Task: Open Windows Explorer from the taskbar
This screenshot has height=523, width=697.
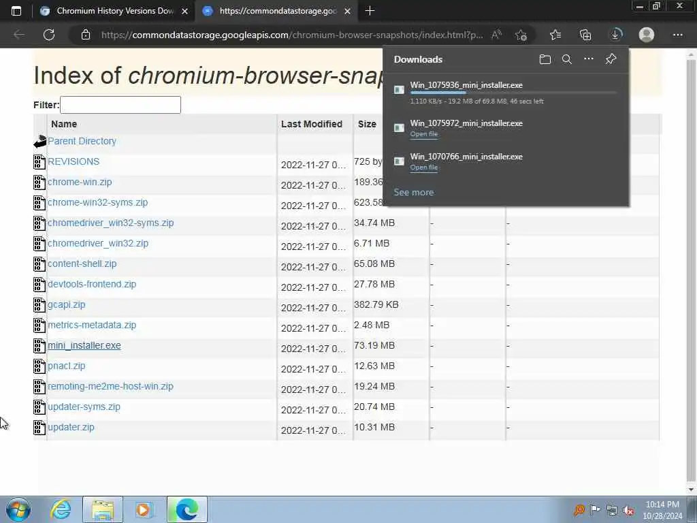Action: click(x=103, y=509)
